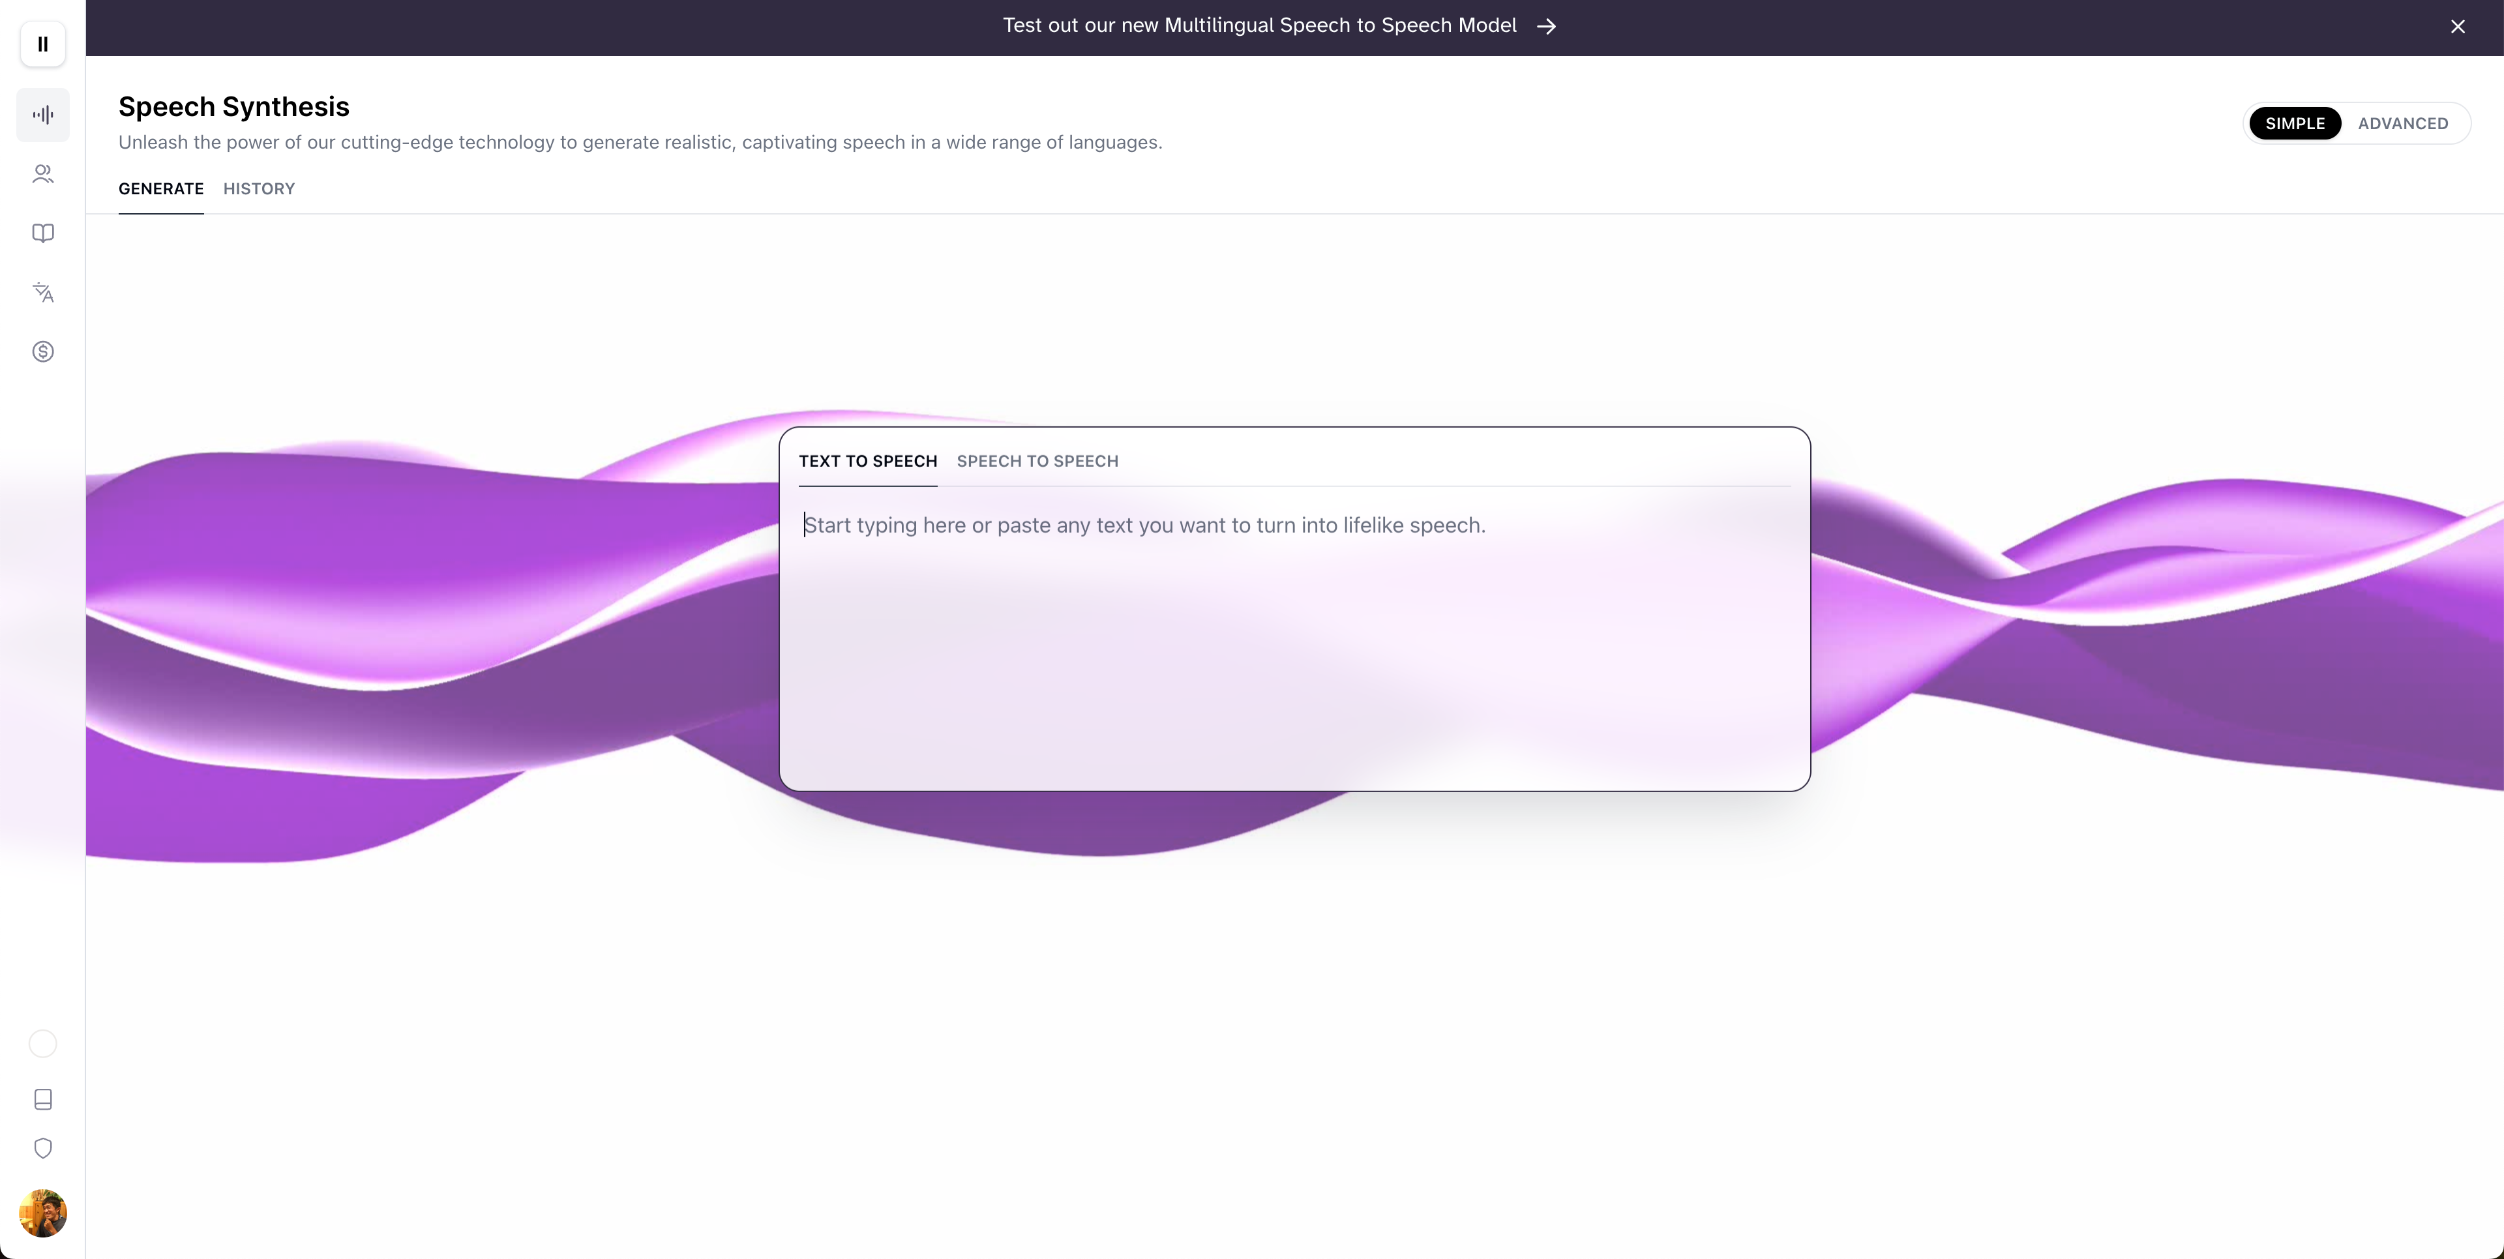Select the GENERATE tab

pyautogui.click(x=161, y=188)
